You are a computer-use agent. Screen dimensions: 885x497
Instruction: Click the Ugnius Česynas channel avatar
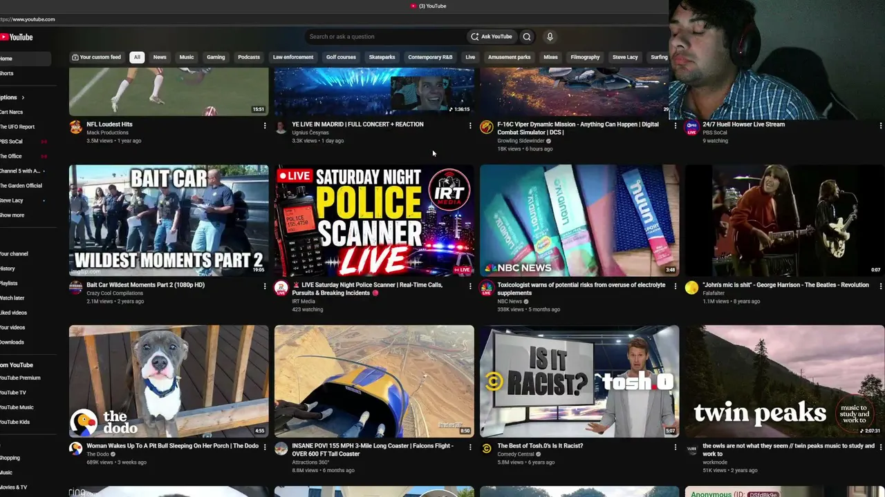click(281, 127)
